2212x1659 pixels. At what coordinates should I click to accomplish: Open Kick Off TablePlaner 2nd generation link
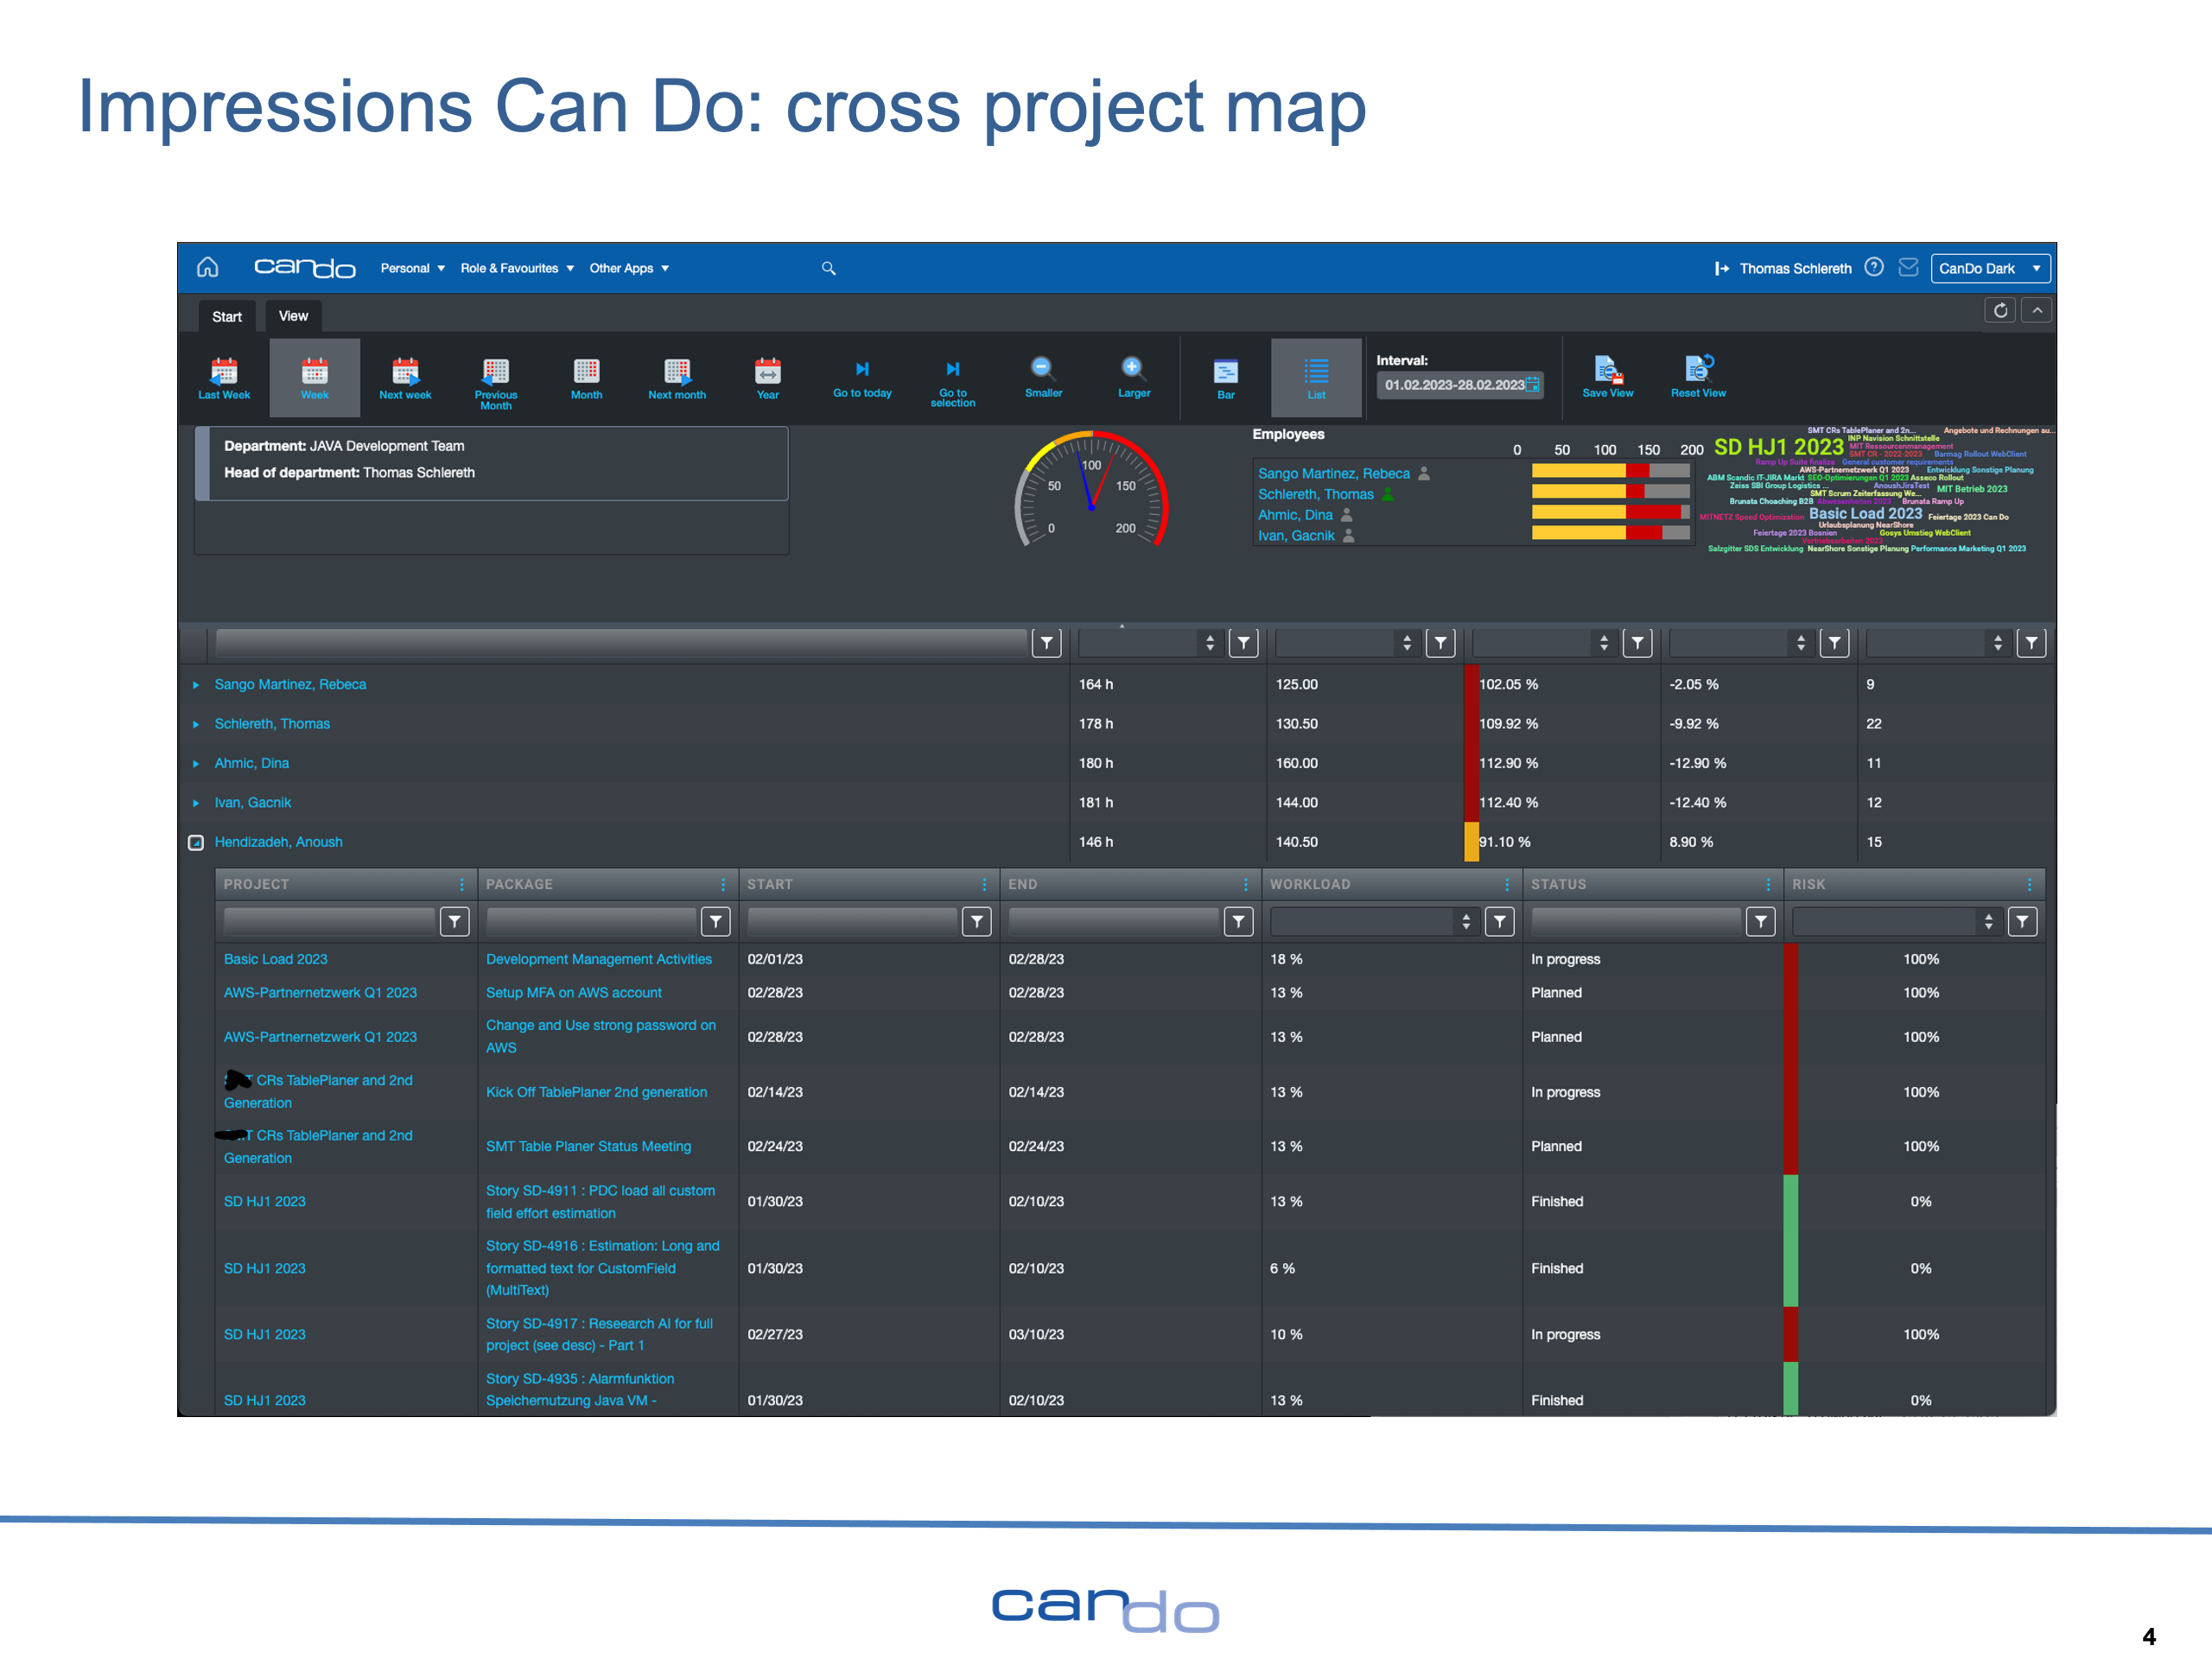click(x=596, y=1092)
